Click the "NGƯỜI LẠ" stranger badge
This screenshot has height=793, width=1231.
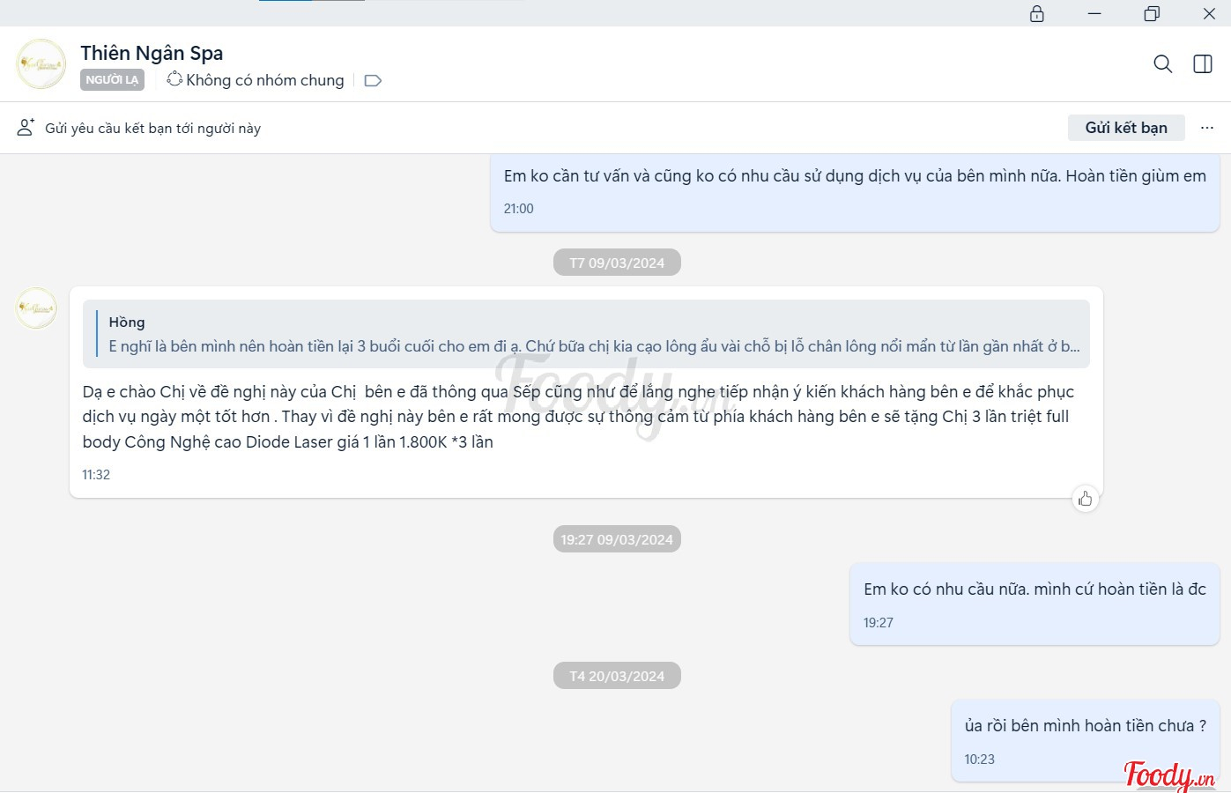(112, 80)
